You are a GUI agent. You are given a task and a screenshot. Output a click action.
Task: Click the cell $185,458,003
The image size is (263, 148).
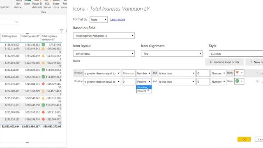click(12, 45)
